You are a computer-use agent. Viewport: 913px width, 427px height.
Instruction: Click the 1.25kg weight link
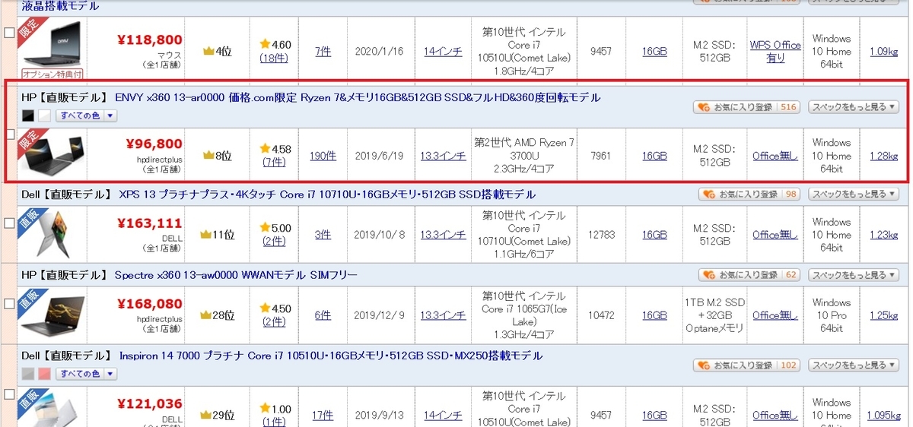coord(883,315)
